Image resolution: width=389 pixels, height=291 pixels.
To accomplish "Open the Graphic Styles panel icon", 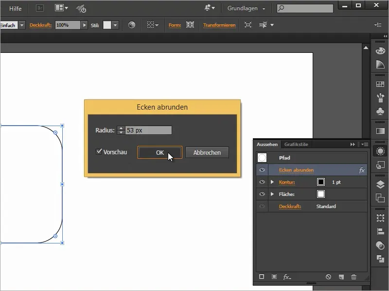I will [380, 164].
